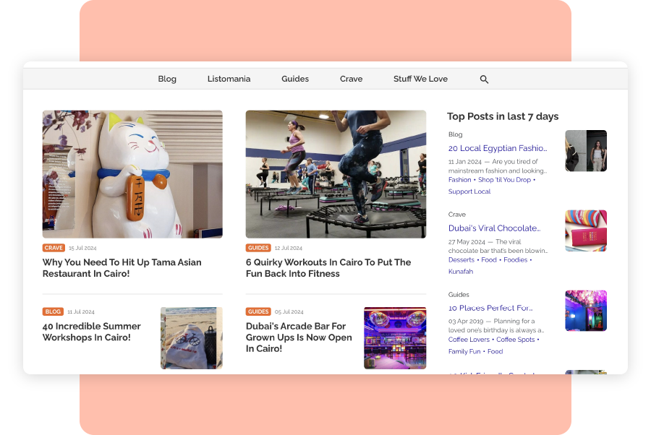Click the BLOG badge dated 11 Jul 2024

click(53, 311)
